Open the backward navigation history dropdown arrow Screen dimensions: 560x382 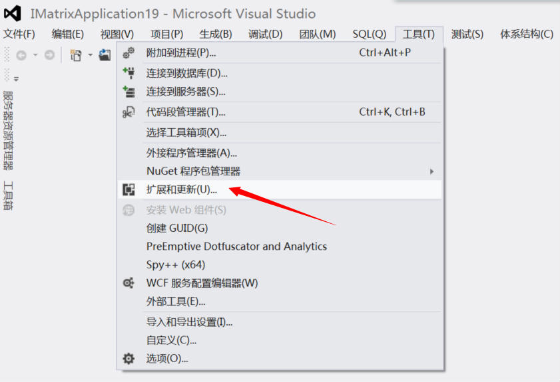(x=35, y=55)
